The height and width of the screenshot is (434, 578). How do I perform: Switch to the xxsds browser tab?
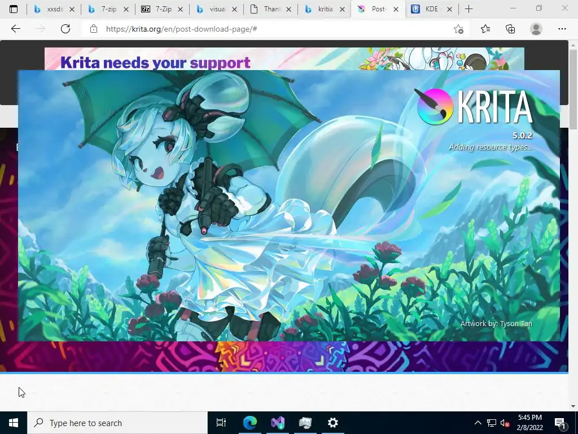(x=54, y=9)
